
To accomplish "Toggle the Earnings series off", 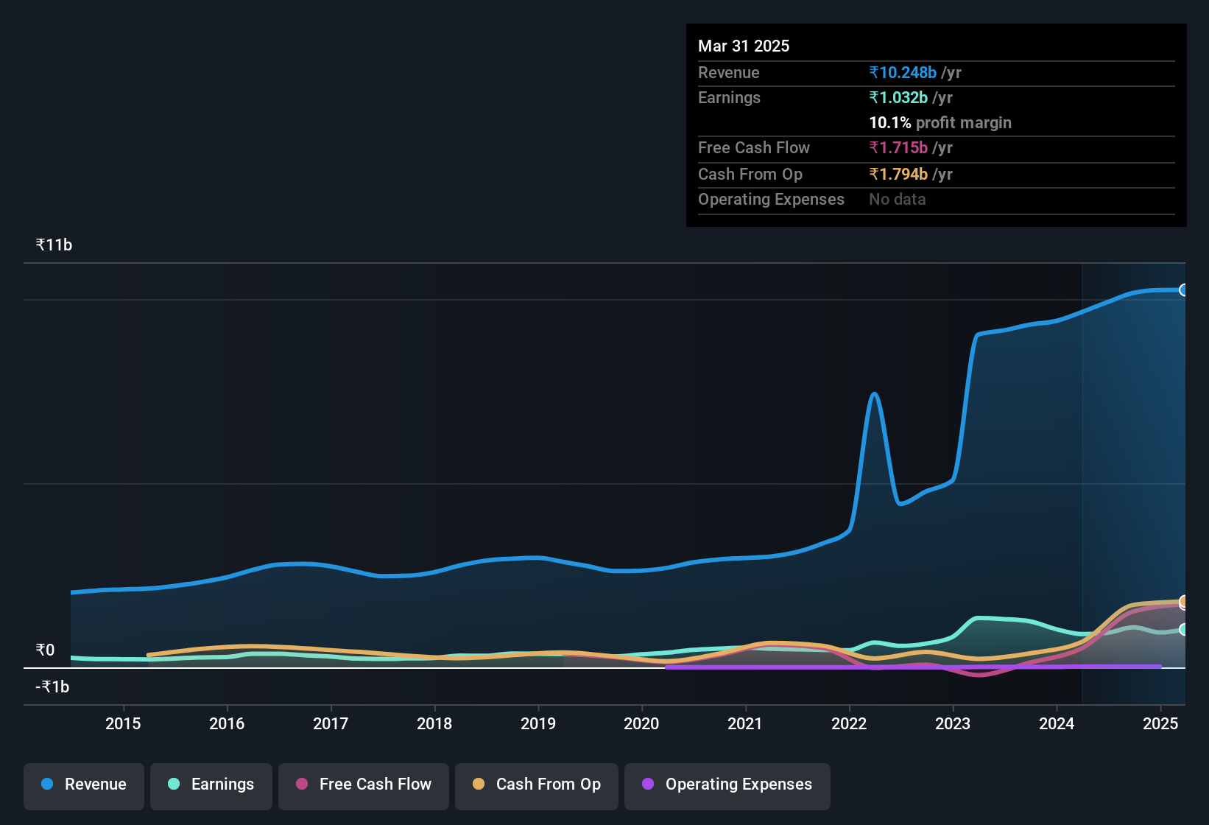I will pyautogui.click(x=211, y=784).
